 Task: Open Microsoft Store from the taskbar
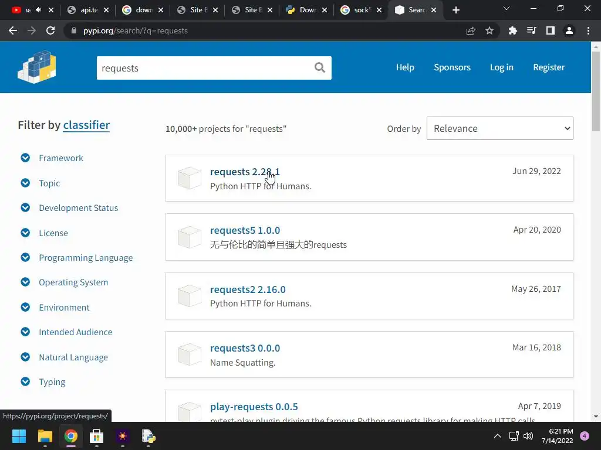coord(97,436)
